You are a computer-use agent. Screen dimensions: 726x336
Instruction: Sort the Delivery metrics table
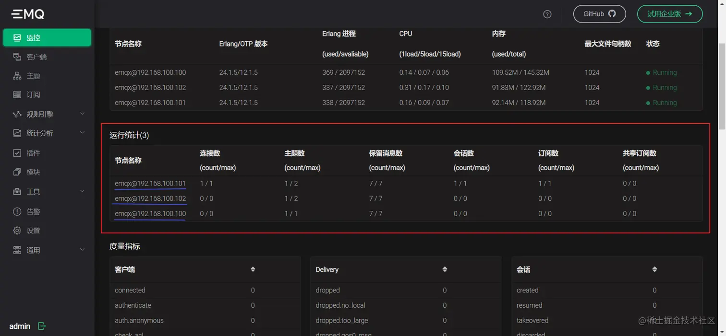(445, 269)
